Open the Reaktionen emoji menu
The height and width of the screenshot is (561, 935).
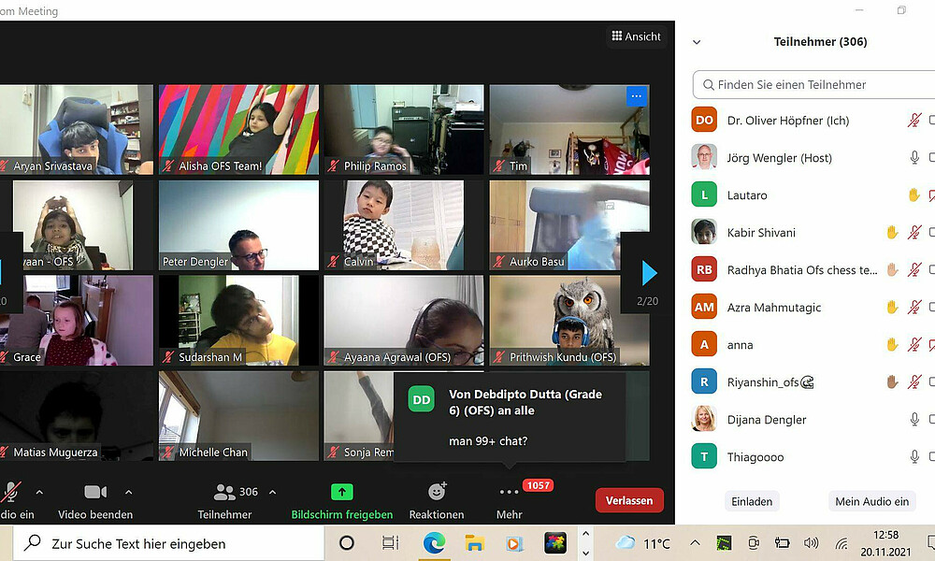coord(437,492)
